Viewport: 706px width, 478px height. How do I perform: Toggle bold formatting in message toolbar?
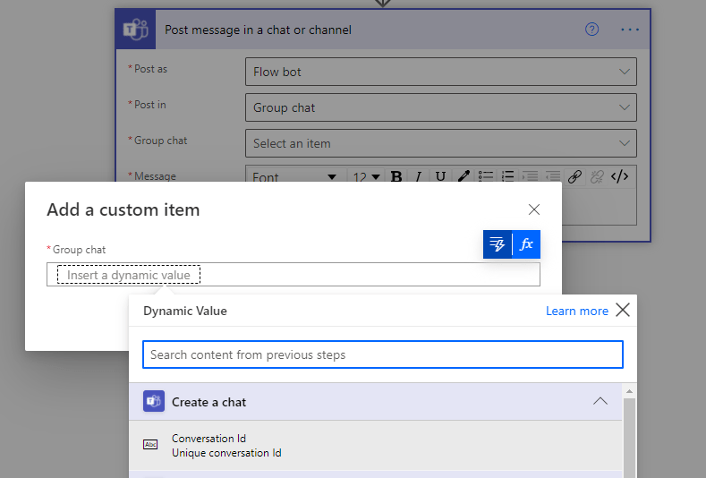click(396, 176)
